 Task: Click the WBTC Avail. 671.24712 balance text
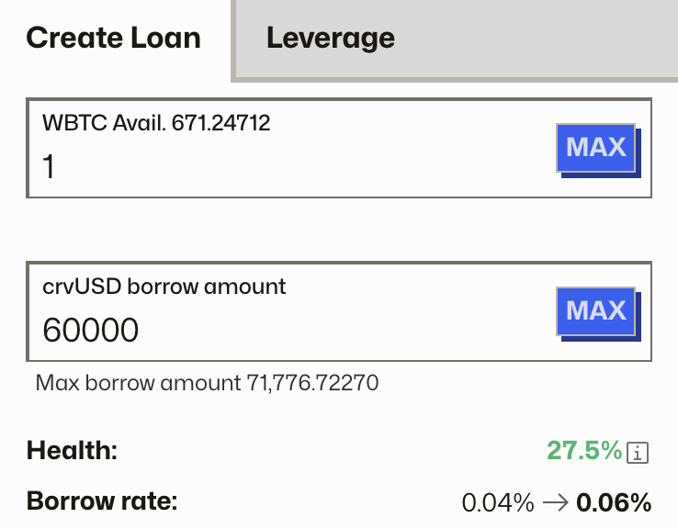pos(156,122)
